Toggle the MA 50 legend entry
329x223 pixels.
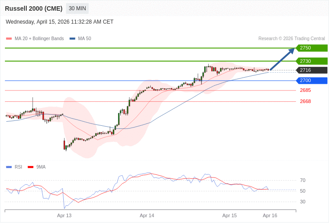coord(80,39)
